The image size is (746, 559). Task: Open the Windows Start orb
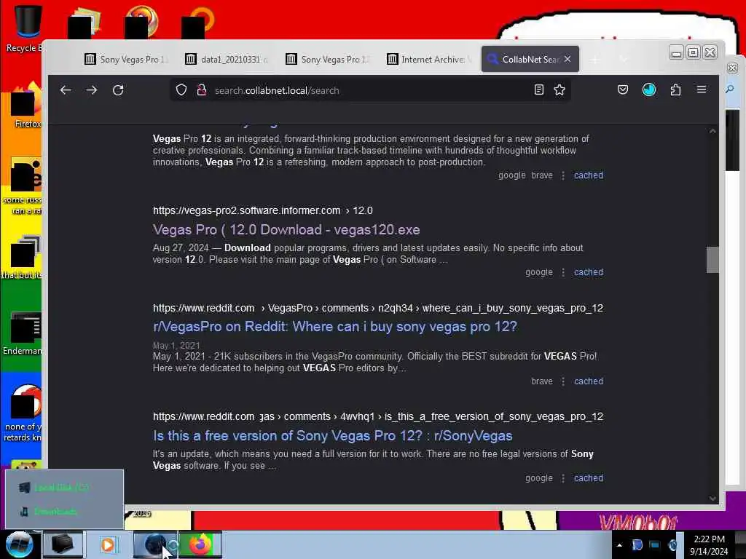[19, 544]
